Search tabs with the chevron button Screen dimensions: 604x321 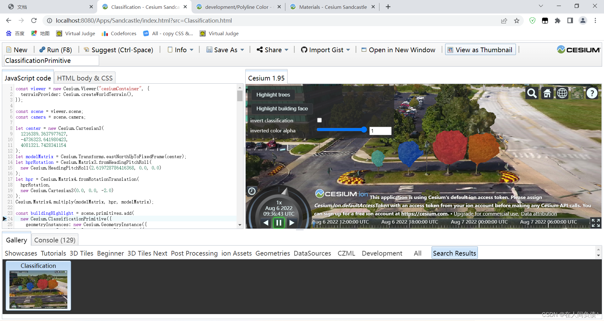click(x=541, y=6)
